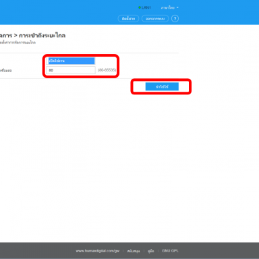Click the port range hint (80-65535)

(x=107, y=70)
